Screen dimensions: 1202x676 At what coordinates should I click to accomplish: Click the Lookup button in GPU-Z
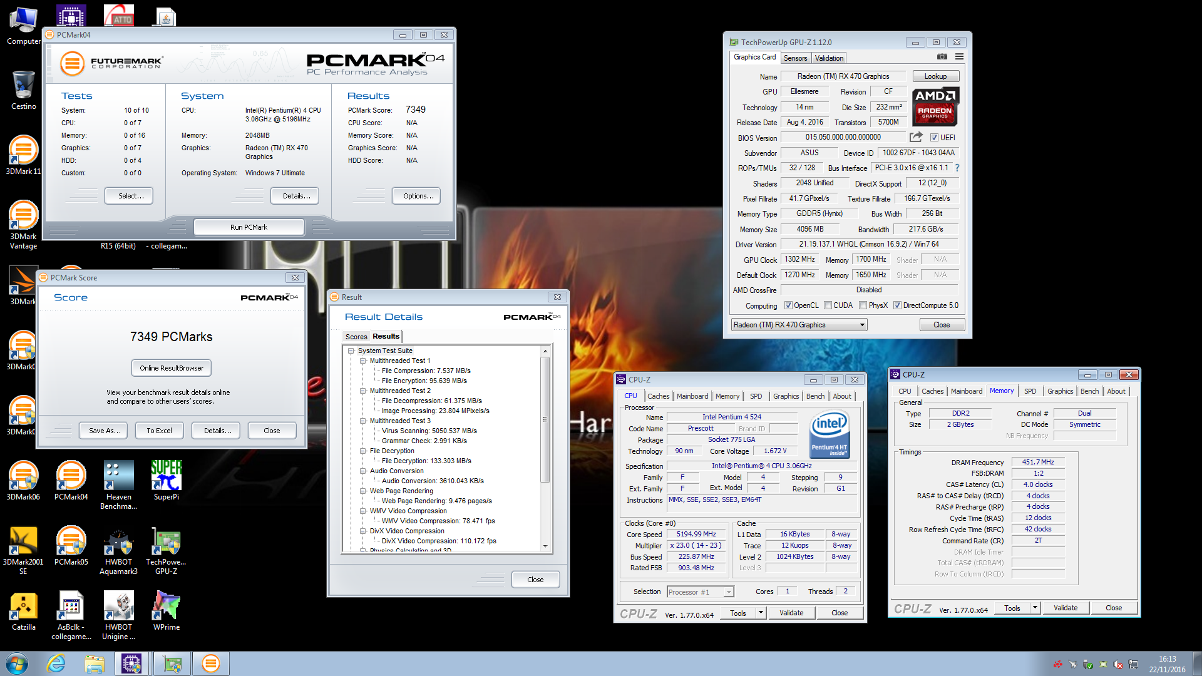[x=935, y=76]
